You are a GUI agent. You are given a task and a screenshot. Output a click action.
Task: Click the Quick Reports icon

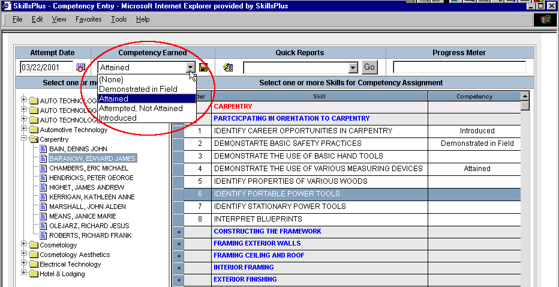[228, 67]
